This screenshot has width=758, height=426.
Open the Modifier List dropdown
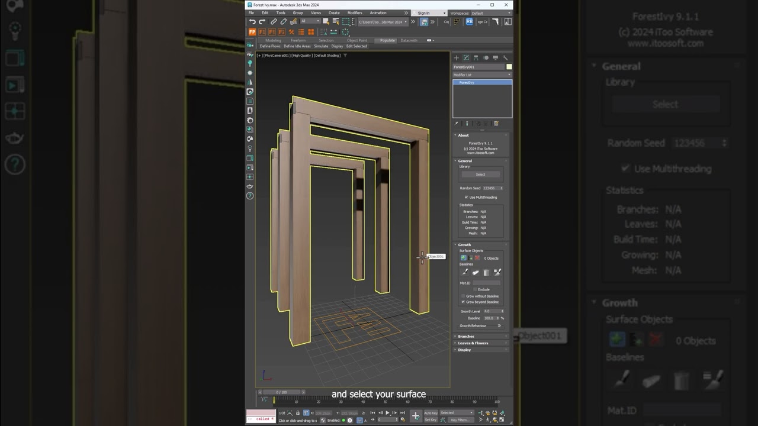(x=482, y=75)
